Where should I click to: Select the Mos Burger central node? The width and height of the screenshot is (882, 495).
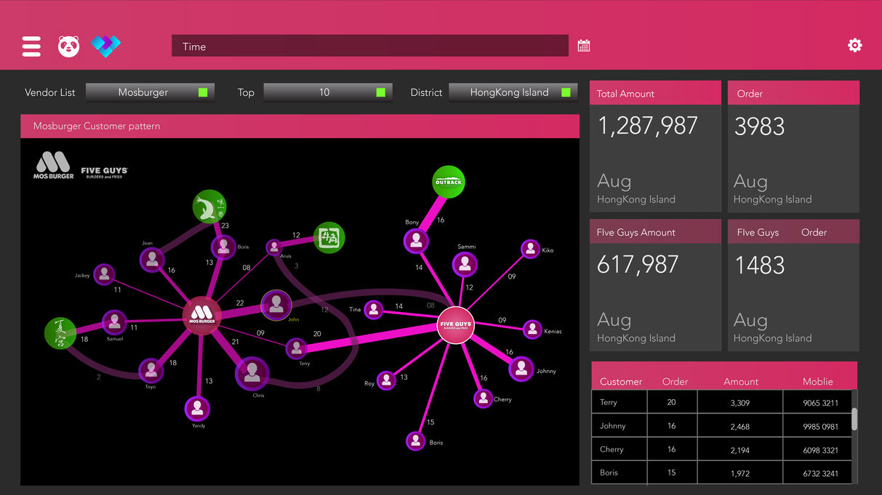tap(201, 316)
